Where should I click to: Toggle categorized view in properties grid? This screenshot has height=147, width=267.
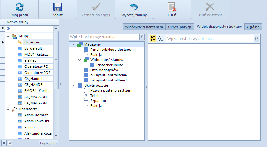tap(153, 39)
